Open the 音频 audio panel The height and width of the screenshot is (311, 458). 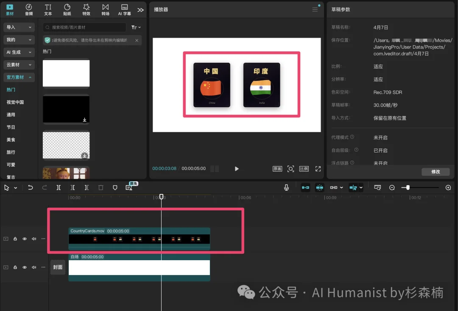(x=28, y=9)
